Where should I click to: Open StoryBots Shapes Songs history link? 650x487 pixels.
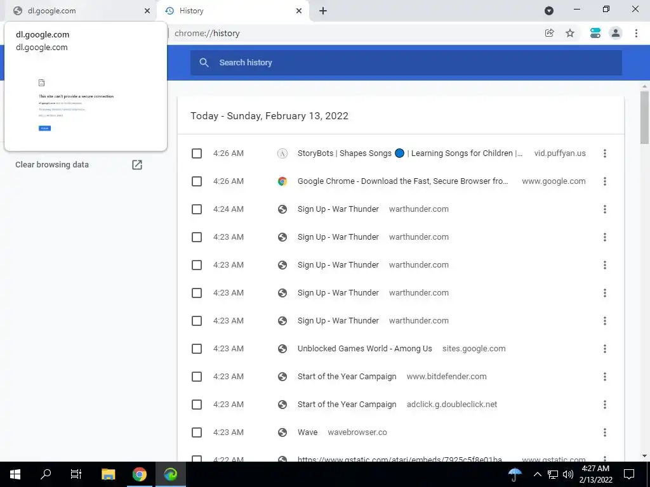click(409, 153)
